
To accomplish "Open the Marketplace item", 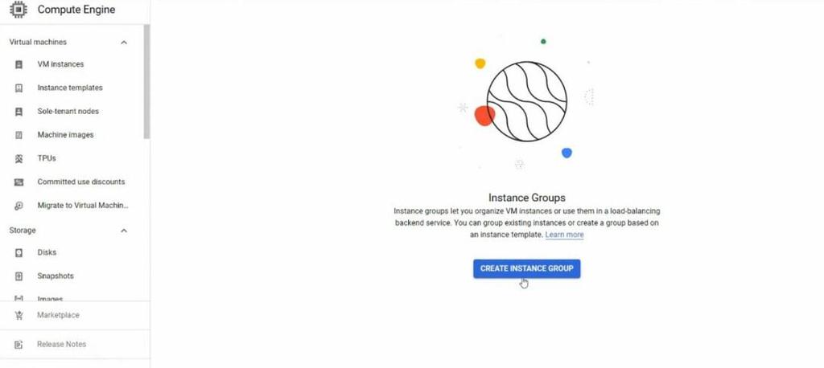I will click(x=58, y=315).
